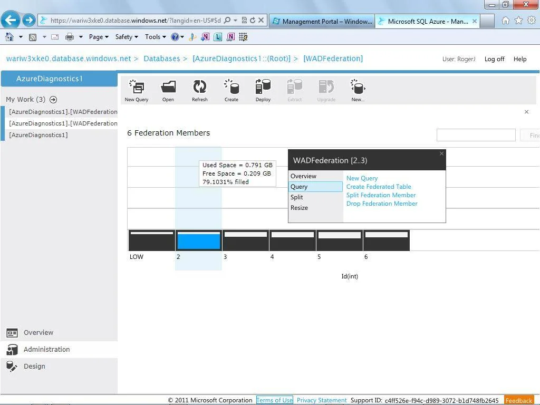Close the WADFederation [2..3] popup

point(441,153)
